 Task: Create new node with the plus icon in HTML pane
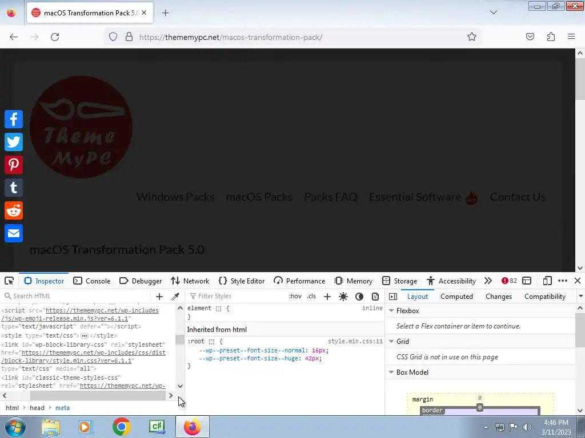pyautogui.click(x=159, y=297)
